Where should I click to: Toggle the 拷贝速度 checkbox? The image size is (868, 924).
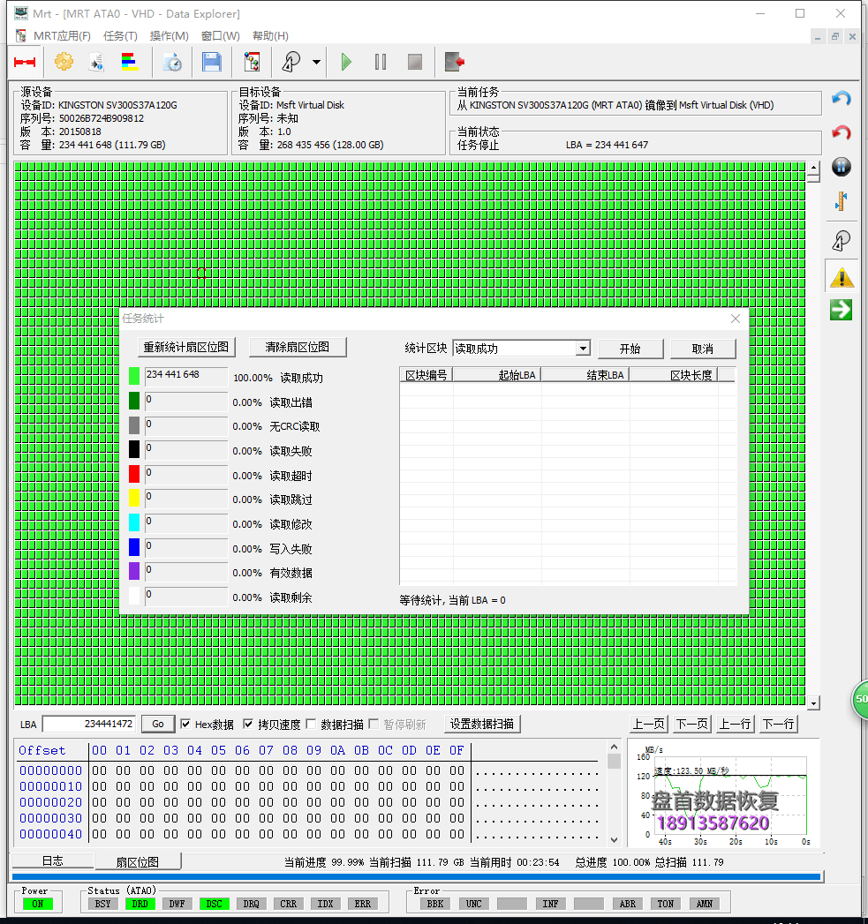tap(248, 725)
